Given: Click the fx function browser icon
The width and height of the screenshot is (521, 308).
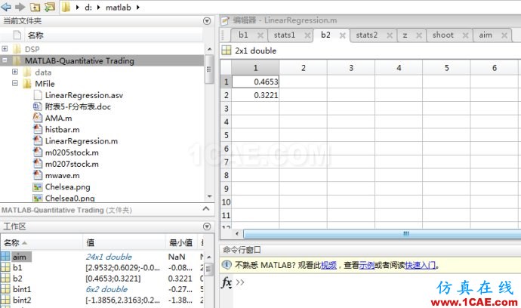Looking at the screenshot, I should coord(227,283).
